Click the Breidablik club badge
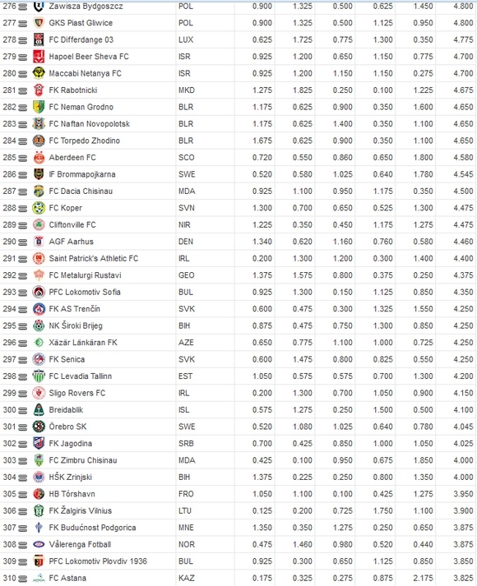 point(39,410)
